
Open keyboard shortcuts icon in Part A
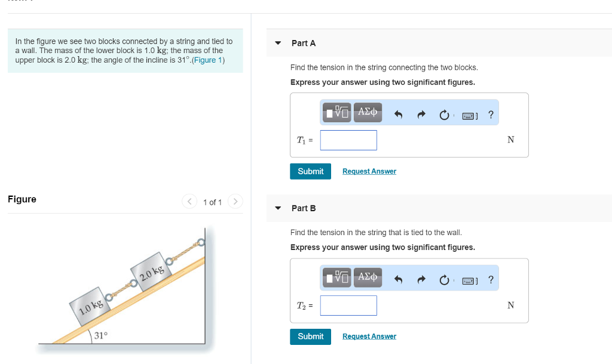coord(469,113)
